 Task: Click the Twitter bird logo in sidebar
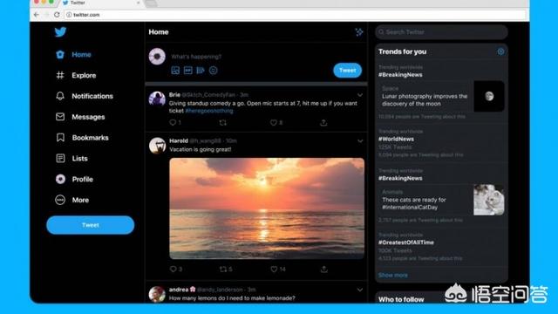coord(60,31)
